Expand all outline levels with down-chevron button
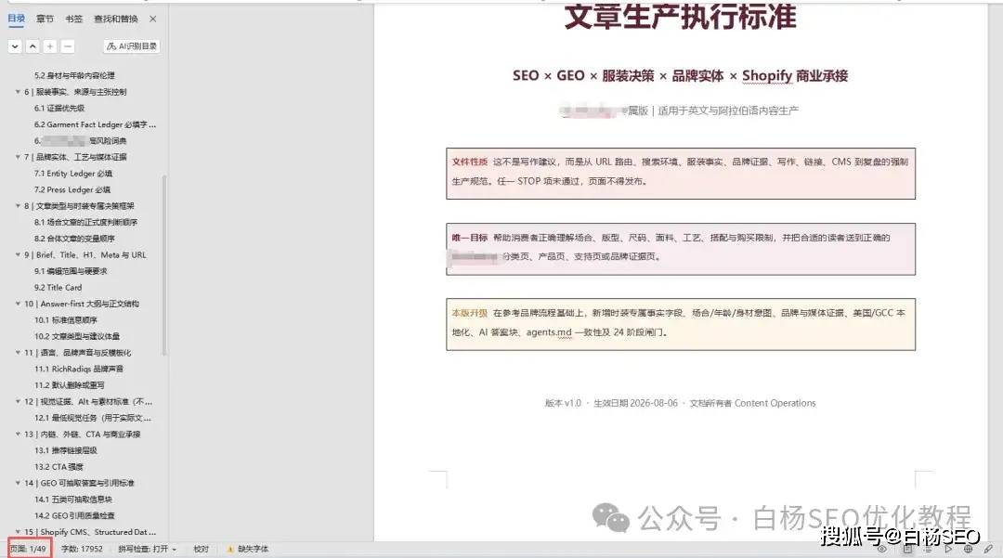1003x558 pixels. tap(15, 46)
